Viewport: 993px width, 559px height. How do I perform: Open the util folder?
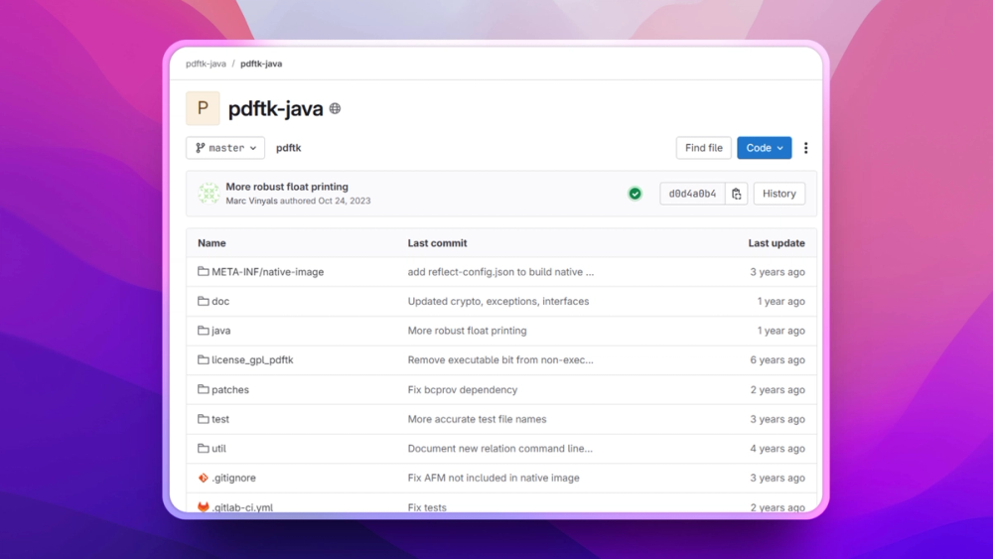[218, 448]
